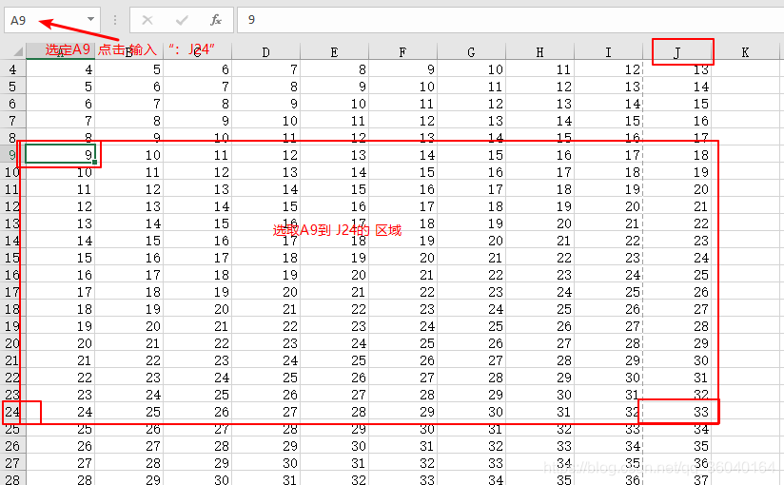Select column D by its header

pyautogui.click(x=265, y=52)
